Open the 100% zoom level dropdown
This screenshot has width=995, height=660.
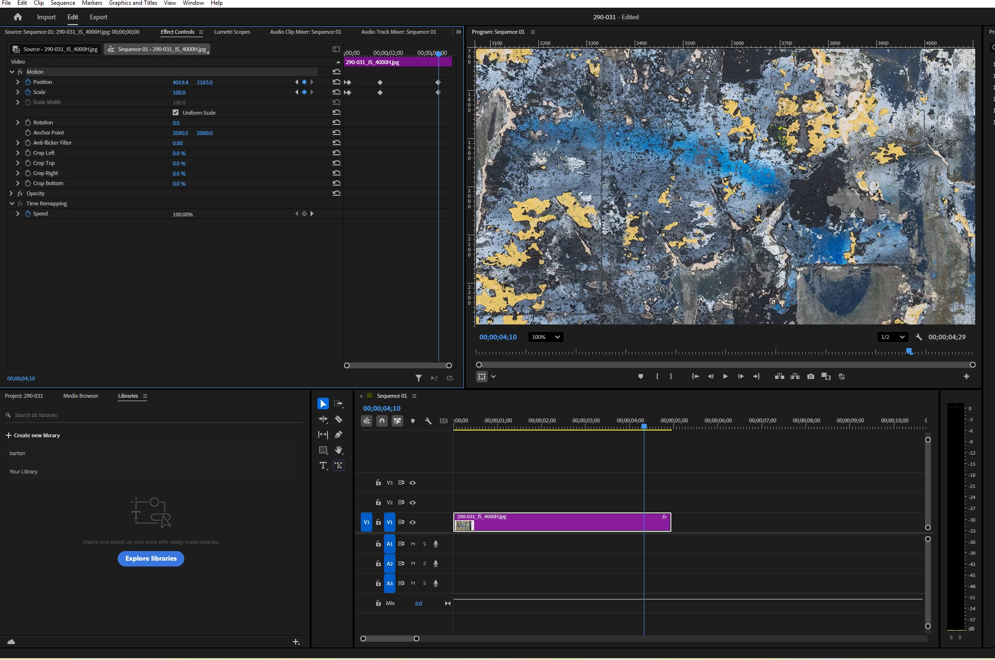click(545, 337)
